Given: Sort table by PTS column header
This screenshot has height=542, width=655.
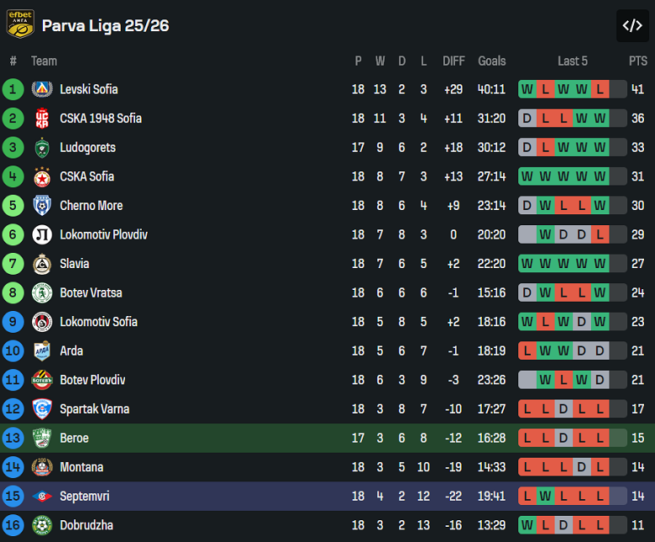Looking at the screenshot, I should click(638, 61).
